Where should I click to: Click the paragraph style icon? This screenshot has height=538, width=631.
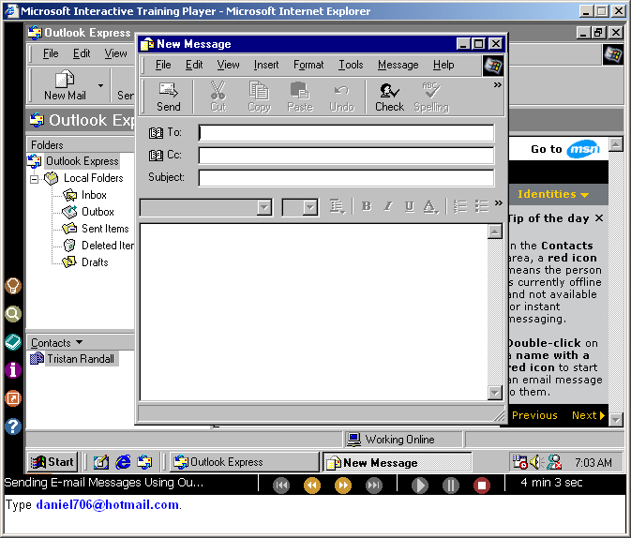click(337, 206)
